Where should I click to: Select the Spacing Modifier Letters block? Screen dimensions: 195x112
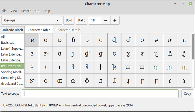(12, 72)
